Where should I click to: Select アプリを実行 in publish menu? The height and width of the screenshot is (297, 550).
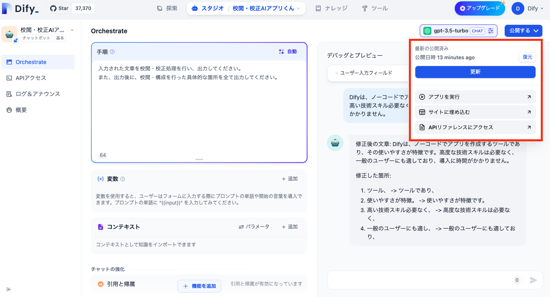pos(475,97)
